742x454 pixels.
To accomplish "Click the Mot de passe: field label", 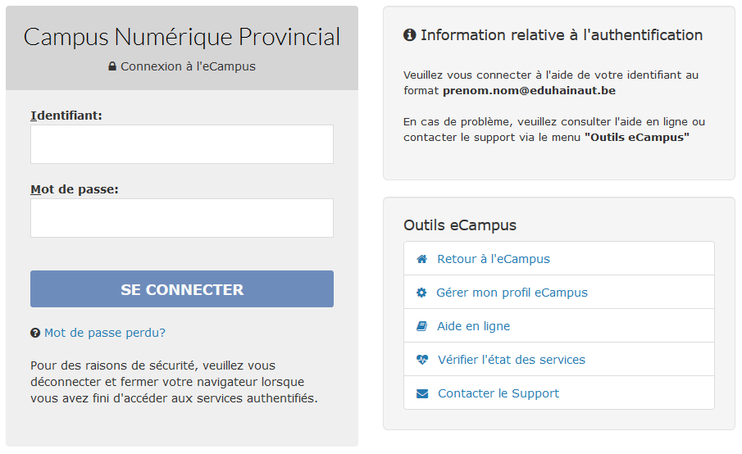I will tap(75, 189).
